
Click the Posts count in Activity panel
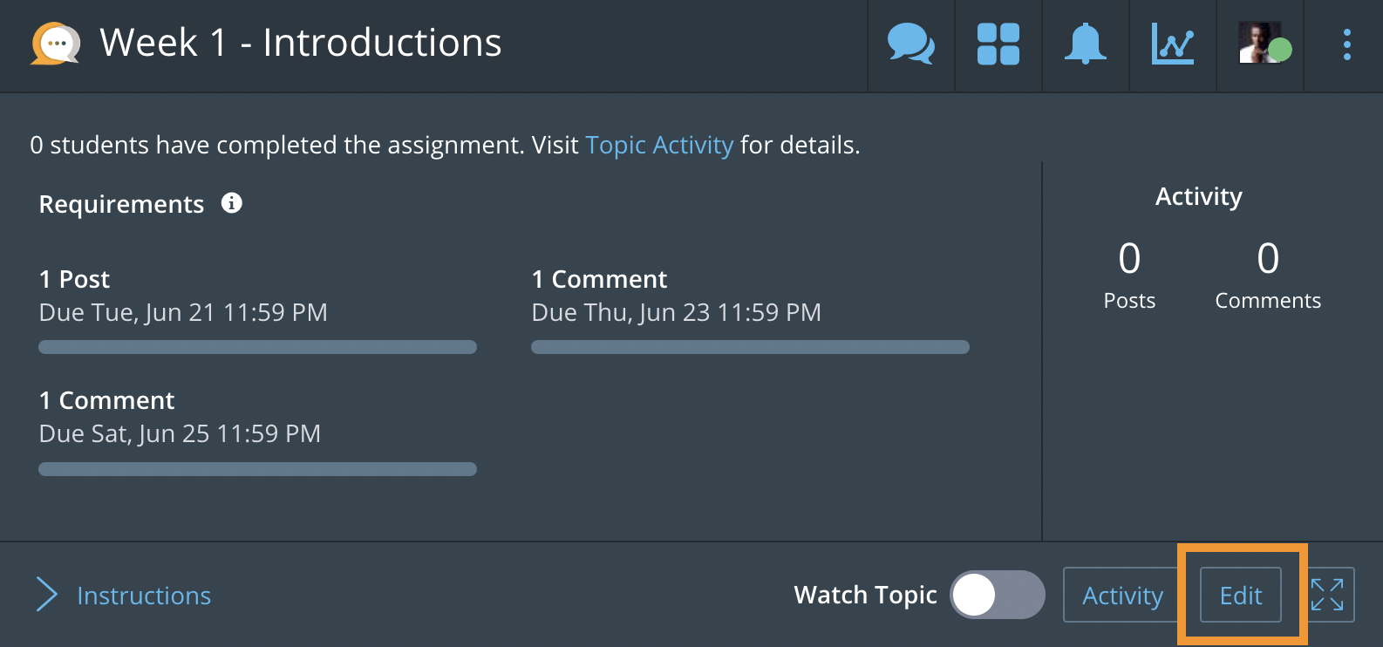(x=1129, y=258)
